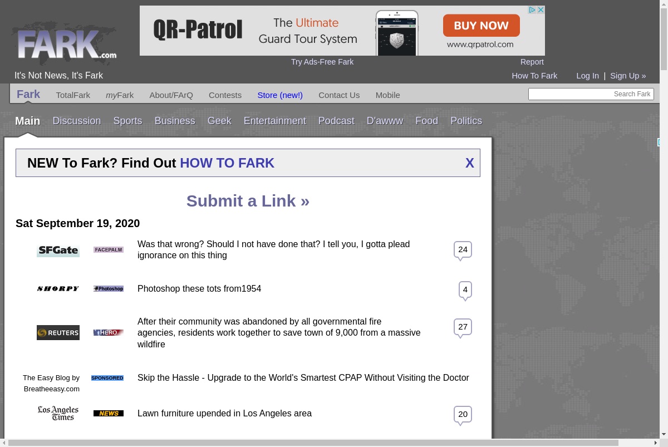The height and width of the screenshot is (447, 668).
Task: Open the SFGate source logo
Action: coord(58,250)
